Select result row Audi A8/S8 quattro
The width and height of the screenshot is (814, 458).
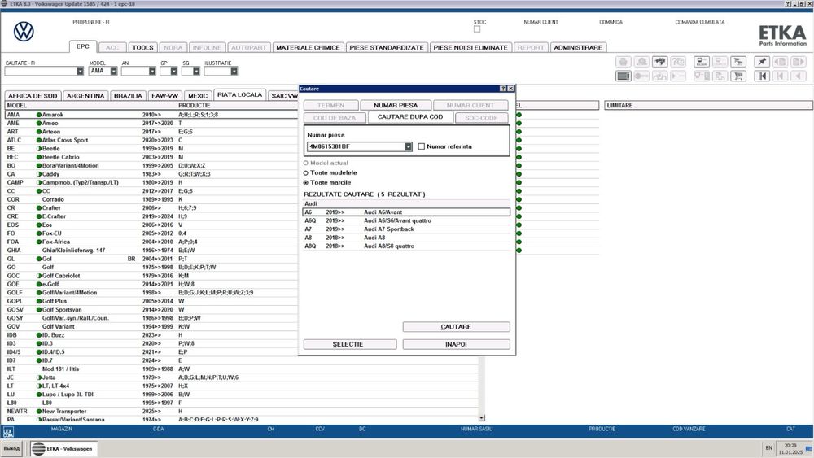[x=406, y=246]
